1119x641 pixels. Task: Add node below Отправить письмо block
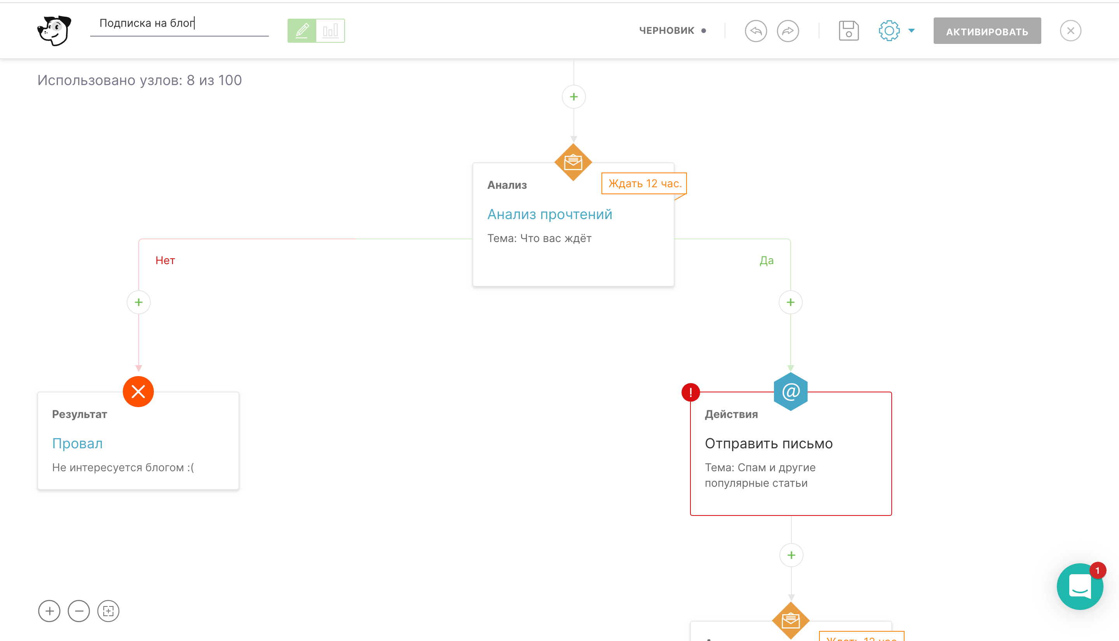791,555
